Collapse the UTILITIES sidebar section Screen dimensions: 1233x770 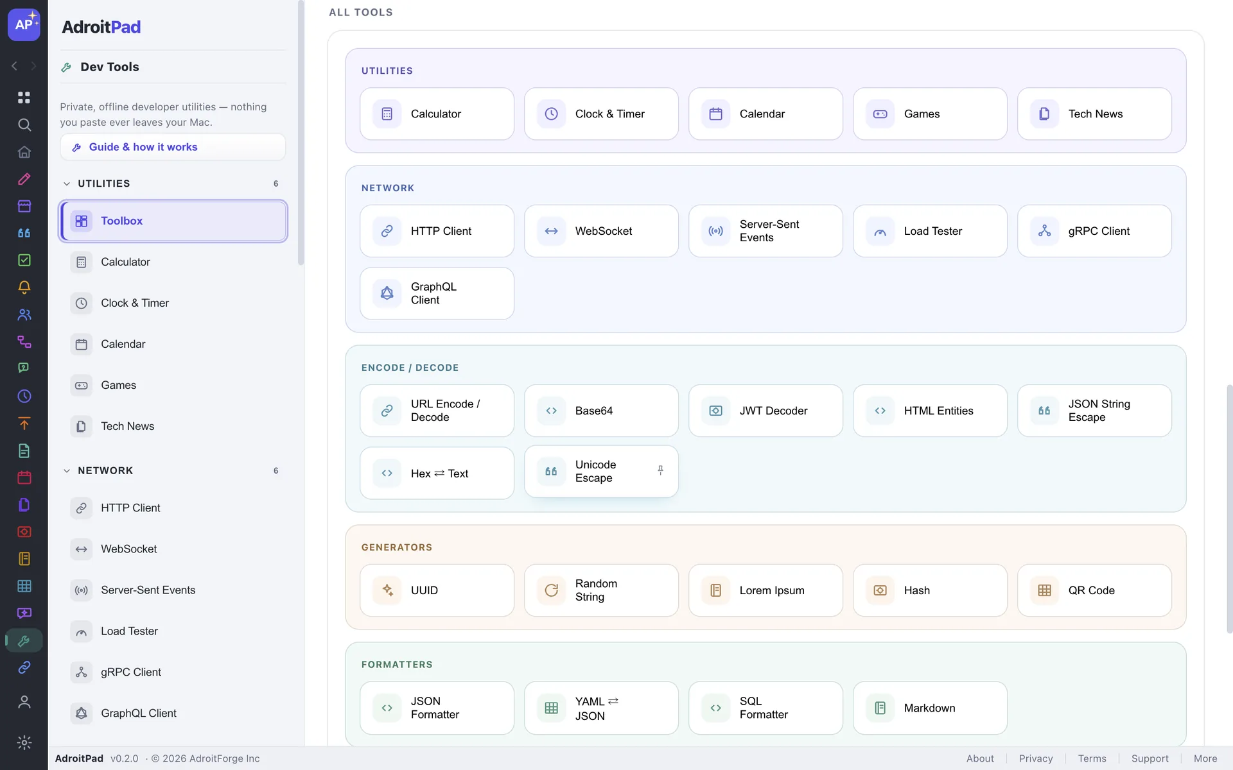pos(67,184)
